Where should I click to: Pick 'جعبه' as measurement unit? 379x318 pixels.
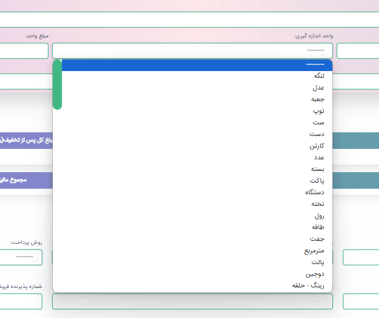[318, 99]
